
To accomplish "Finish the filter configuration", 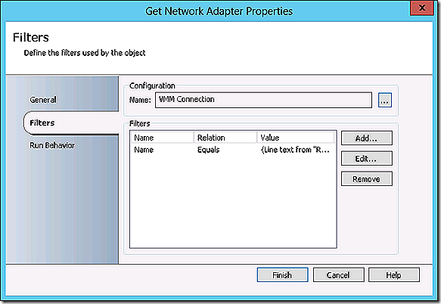I will [x=282, y=275].
